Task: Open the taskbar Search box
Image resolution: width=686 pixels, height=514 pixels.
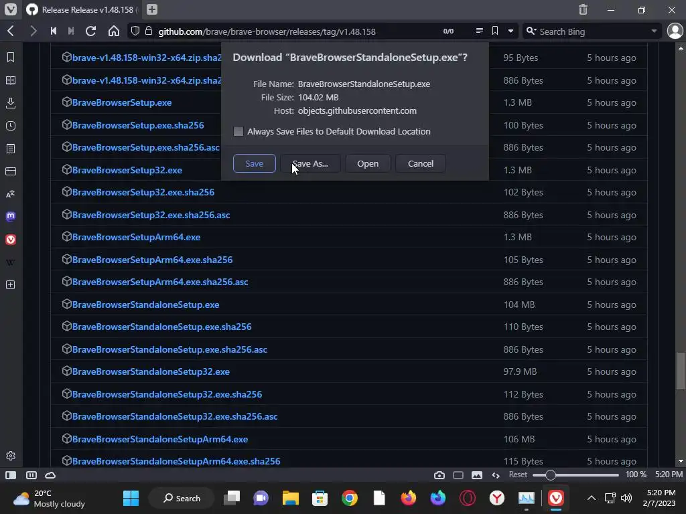Action: pyautogui.click(x=182, y=498)
